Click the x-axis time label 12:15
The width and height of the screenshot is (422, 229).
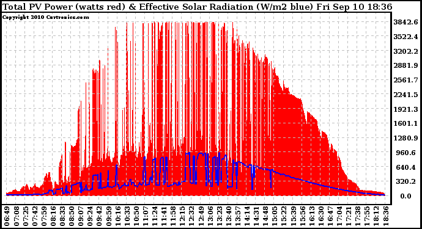pyautogui.click(x=182, y=216)
